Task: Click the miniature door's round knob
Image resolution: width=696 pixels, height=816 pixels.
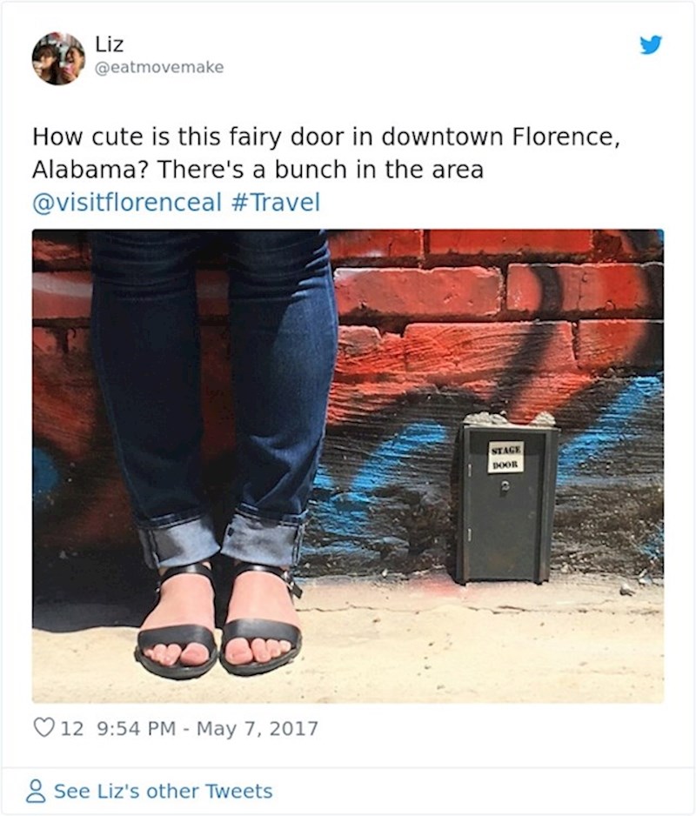Action: [504, 486]
